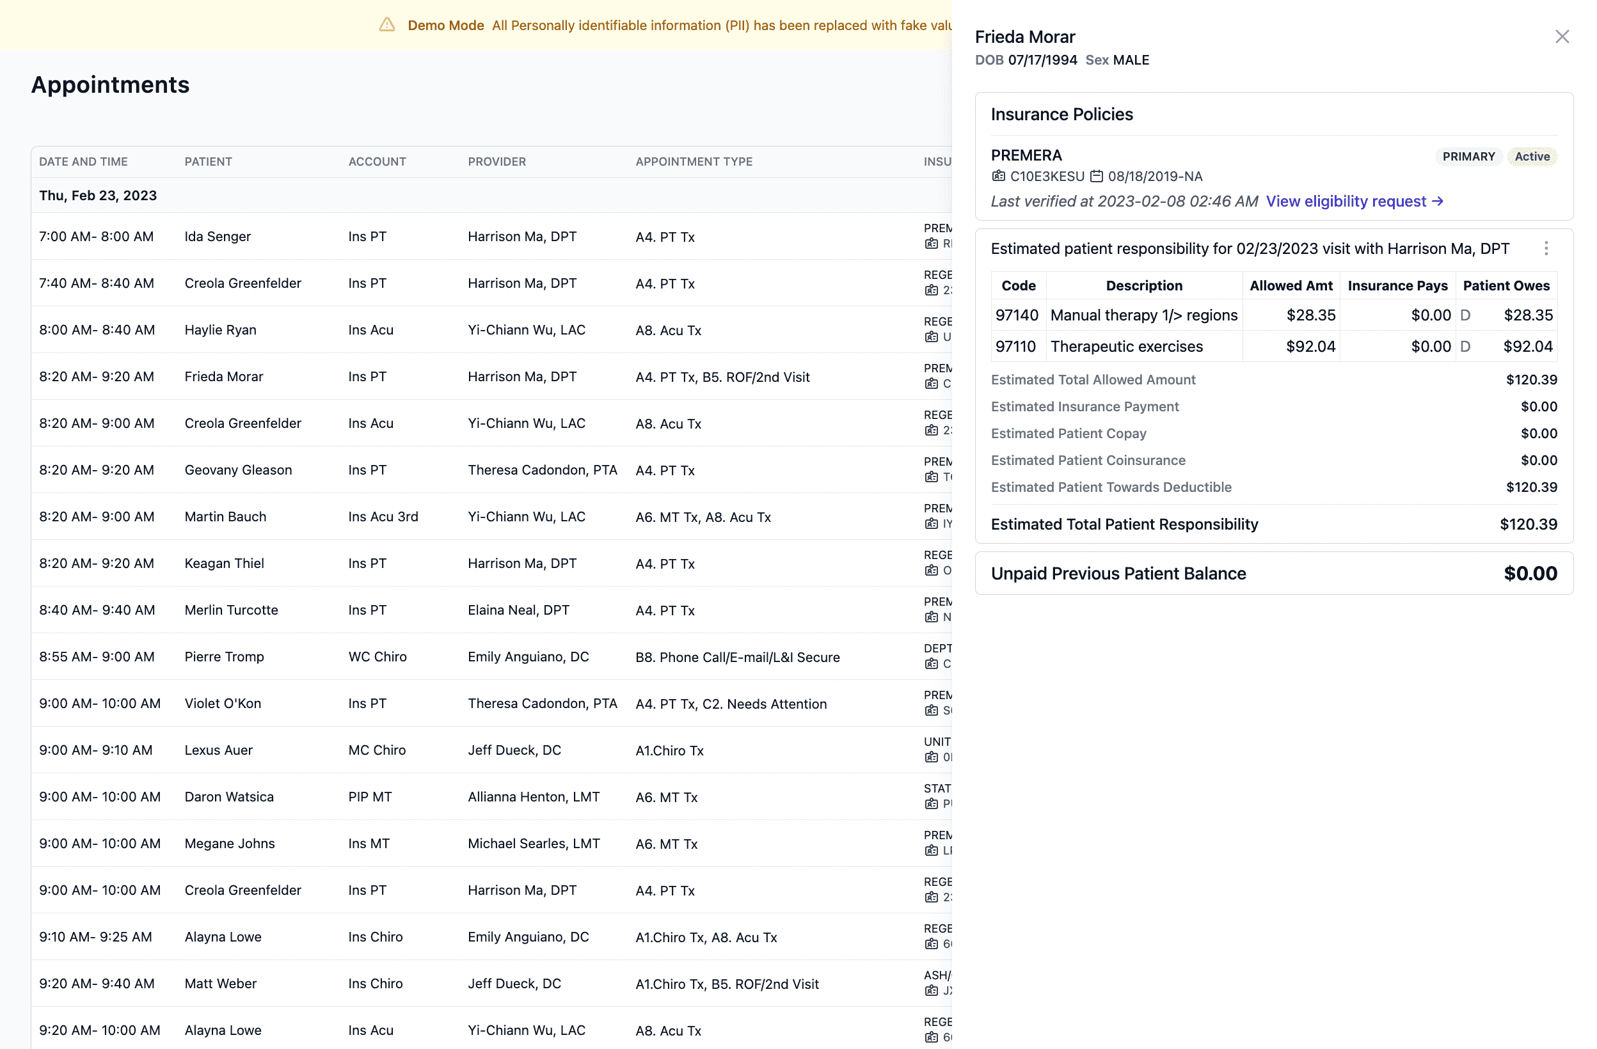Click A1.Chiro Tx, B5. ROF/2nd Visit type
This screenshot has height=1049, width=1597.
pos(727,984)
